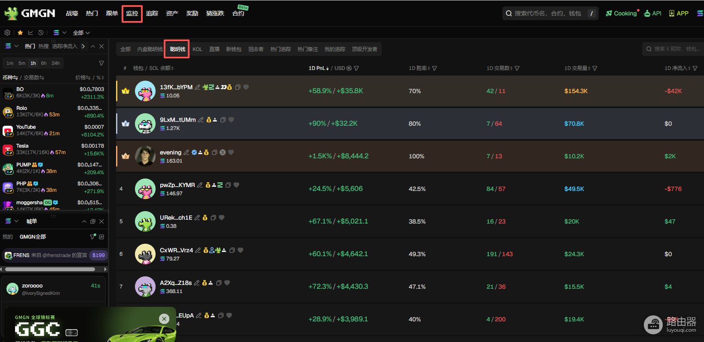Screen dimensions: 704x342
Task: Open the chart line icon
Action: 31,33
